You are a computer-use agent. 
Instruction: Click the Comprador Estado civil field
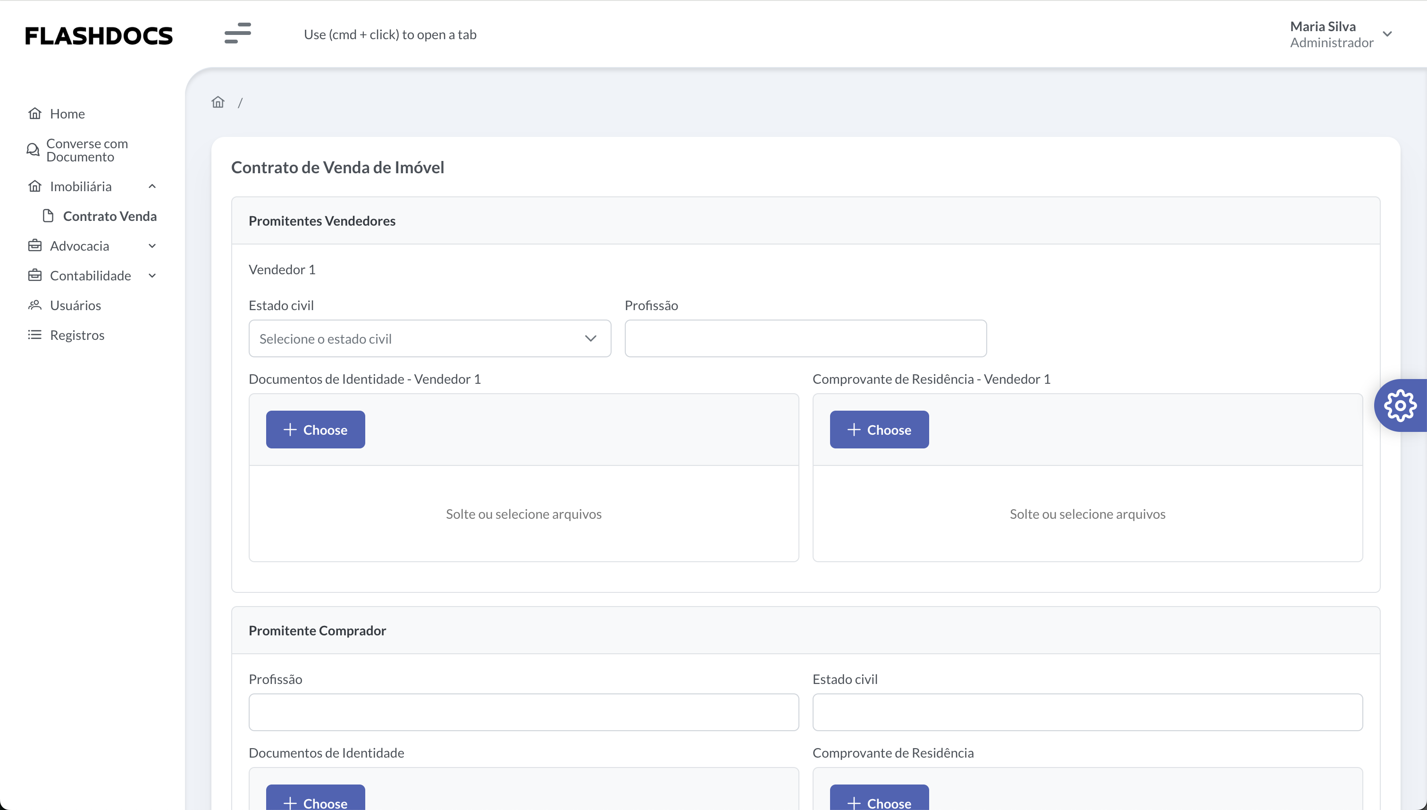pos(1087,712)
